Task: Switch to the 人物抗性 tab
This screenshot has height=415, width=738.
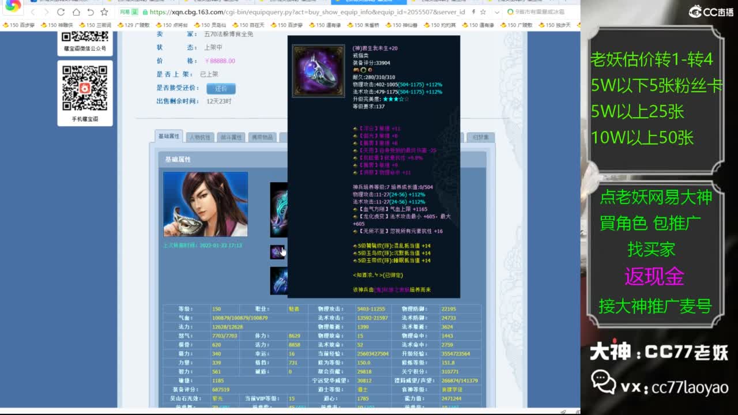Action: point(199,137)
